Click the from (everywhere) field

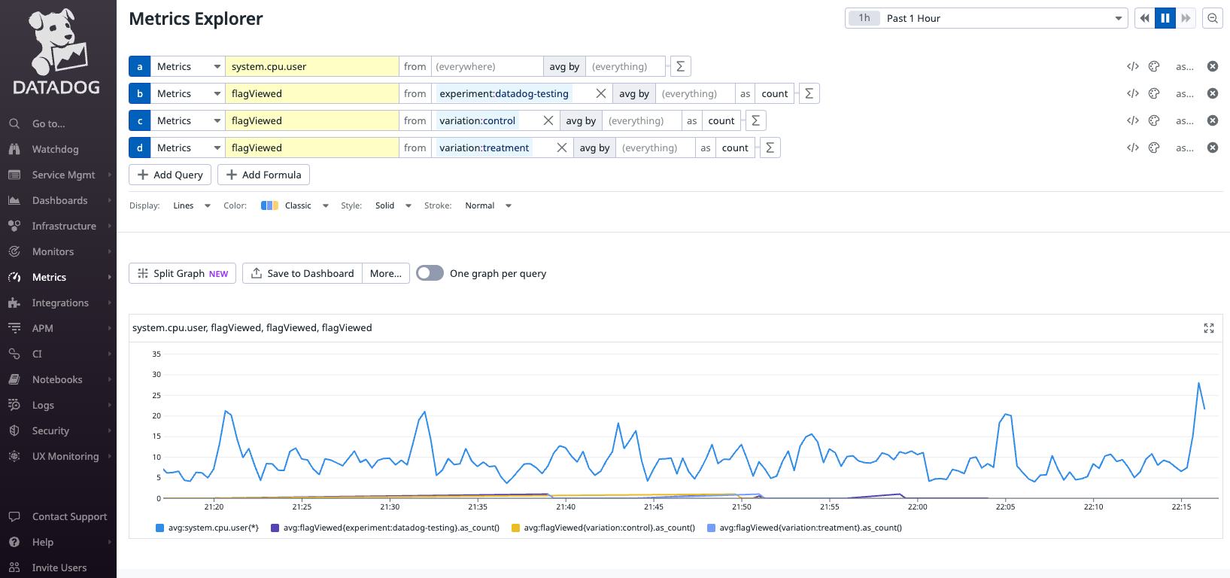(487, 66)
